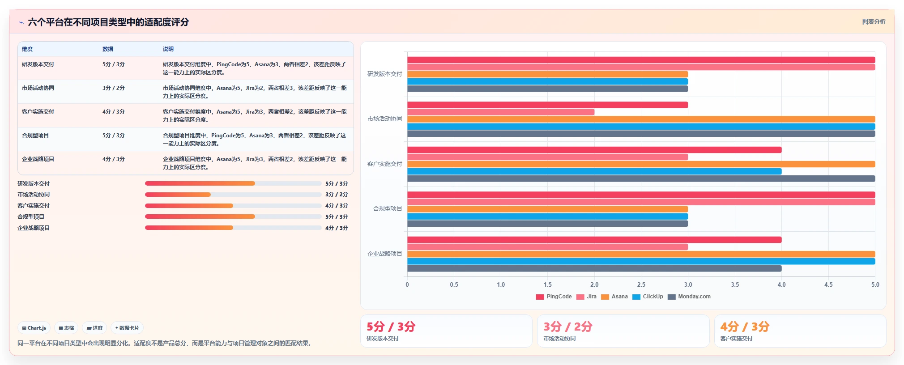The image size is (904, 365).
Task: Click the Asana bar in chart group 客户实施交付
Action: click(641, 164)
